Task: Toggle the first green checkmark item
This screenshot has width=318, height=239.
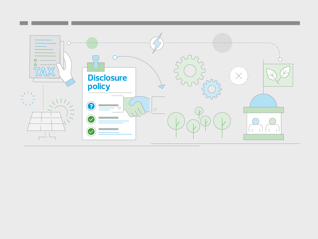Action: pyautogui.click(x=91, y=120)
